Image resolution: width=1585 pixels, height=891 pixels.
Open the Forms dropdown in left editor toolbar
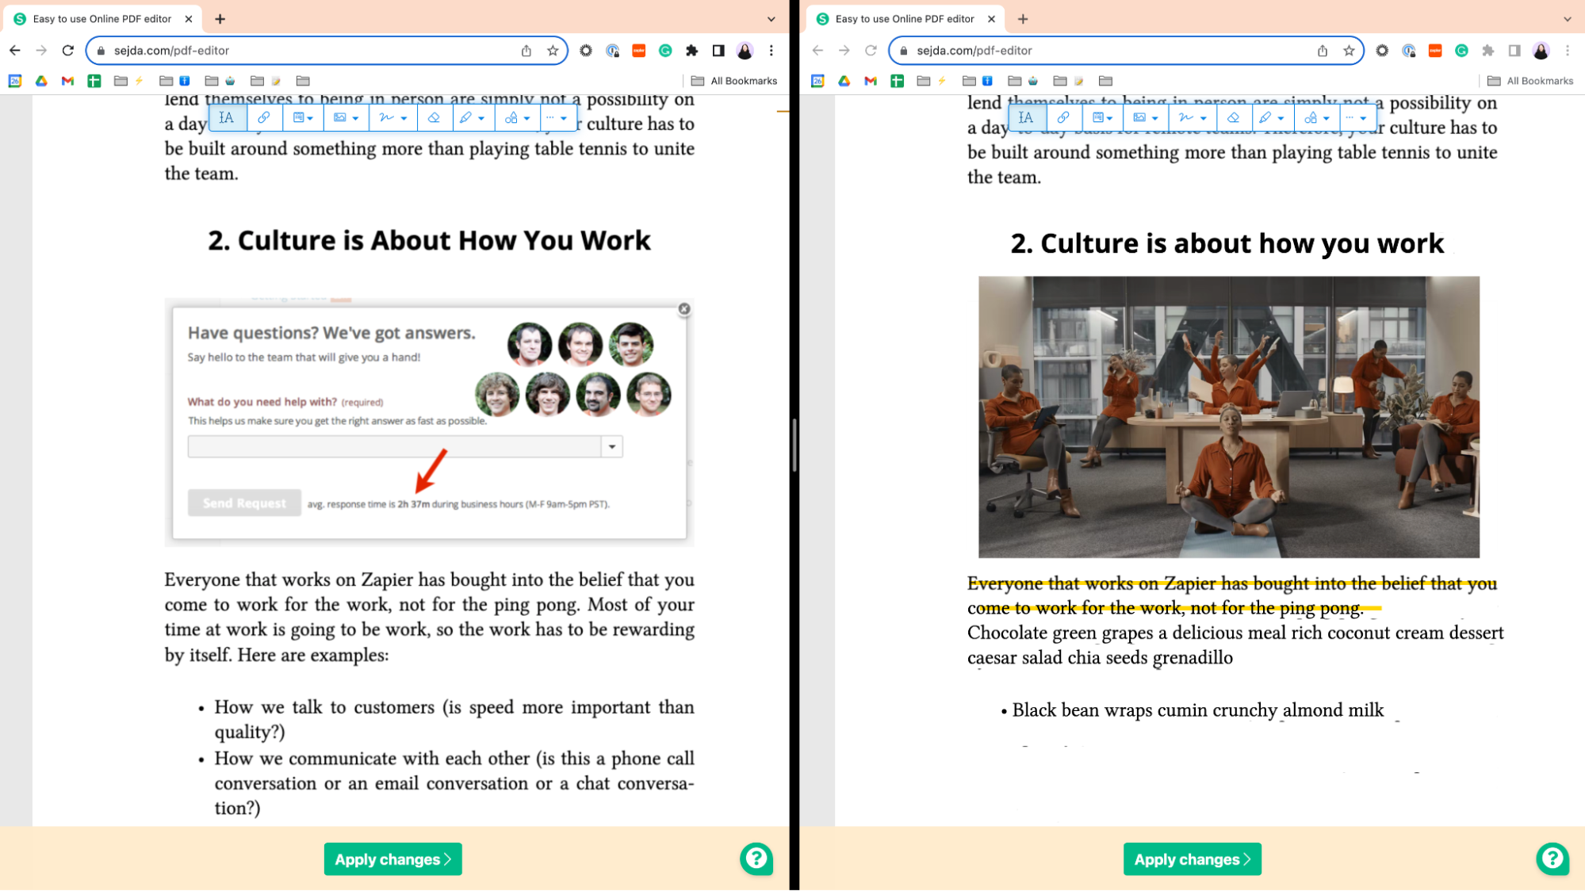tap(303, 118)
